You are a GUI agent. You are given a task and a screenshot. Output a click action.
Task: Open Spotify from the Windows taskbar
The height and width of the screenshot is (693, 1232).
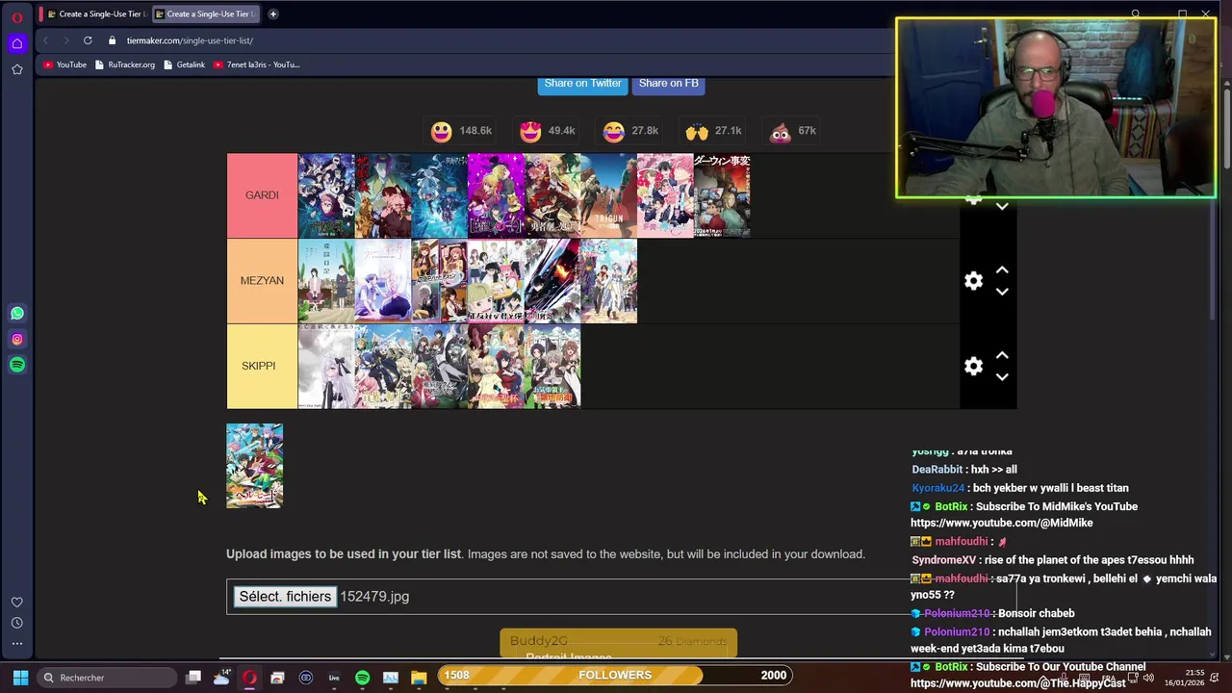(x=362, y=678)
